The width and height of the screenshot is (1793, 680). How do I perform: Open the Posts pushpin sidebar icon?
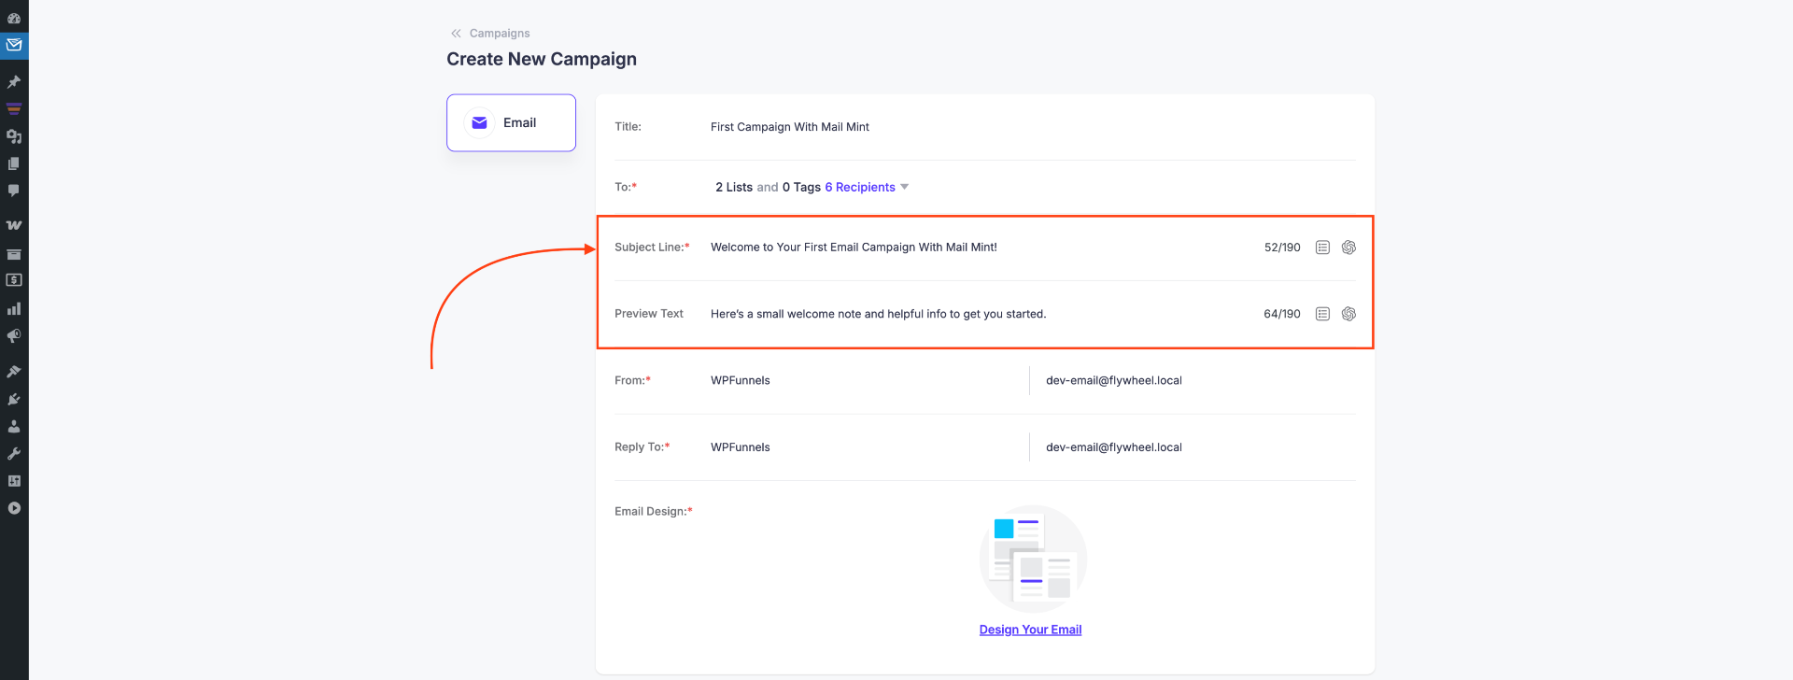14,81
